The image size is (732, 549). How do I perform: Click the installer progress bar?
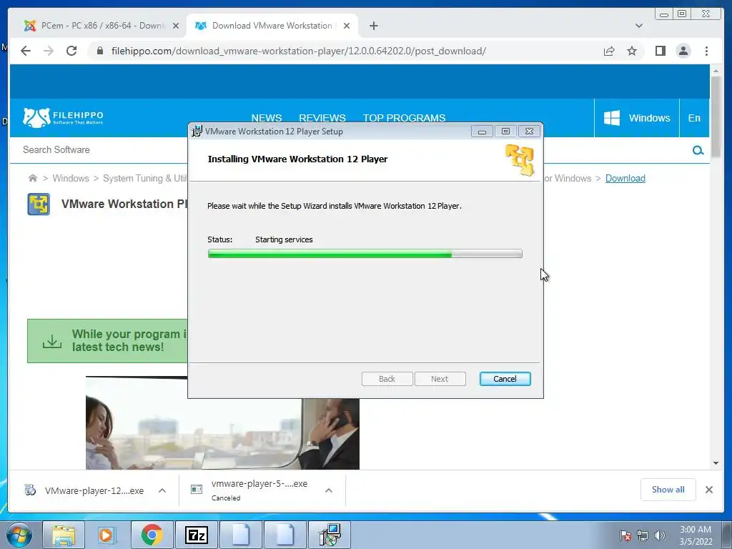[x=365, y=254]
